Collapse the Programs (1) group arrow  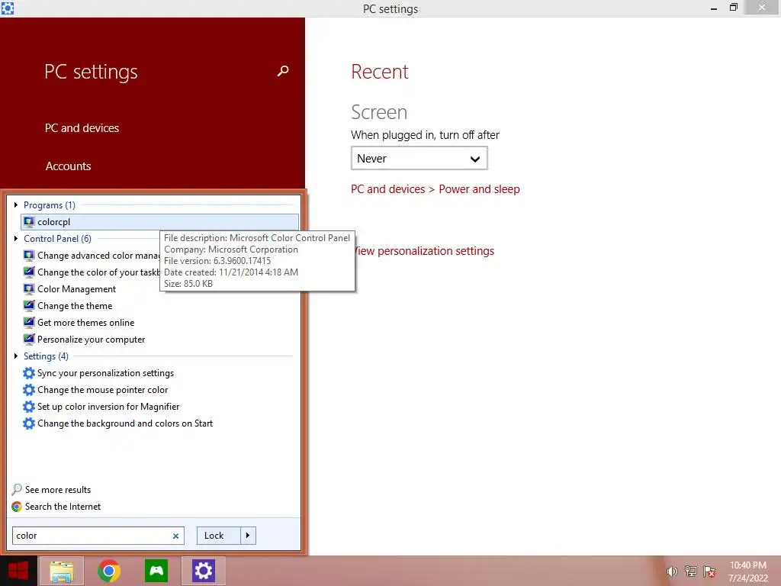pos(16,204)
